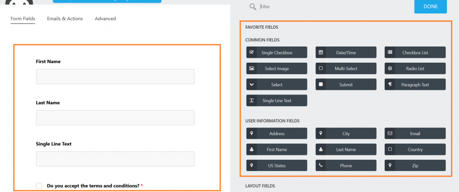Click the Paragraph Text pilcrow icon

click(x=390, y=85)
